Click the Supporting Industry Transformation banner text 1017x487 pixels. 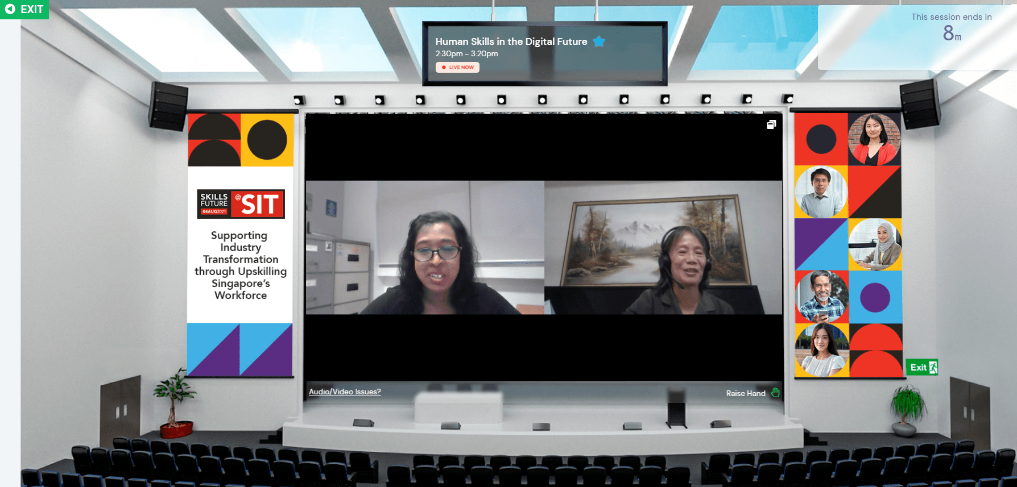tap(241, 265)
